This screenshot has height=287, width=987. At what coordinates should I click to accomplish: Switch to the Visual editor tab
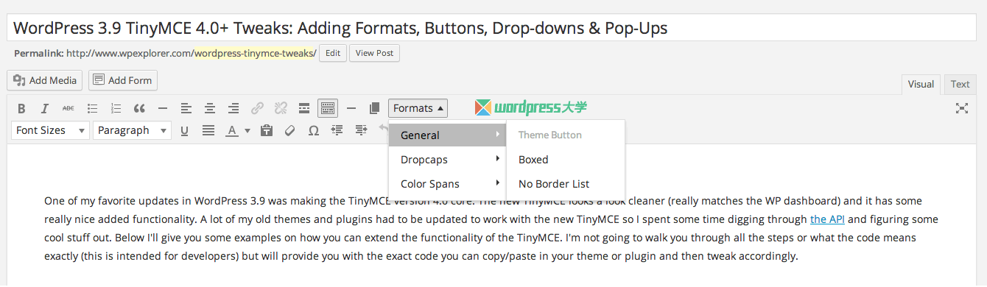point(921,84)
